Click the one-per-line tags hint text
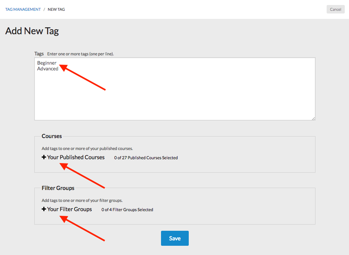The image size is (349, 255). (x=81, y=54)
